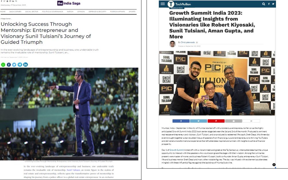This screenshot has height=180, width=288.
Task: Open author Chris Lakewoods profile link
Action: point(188,42)
